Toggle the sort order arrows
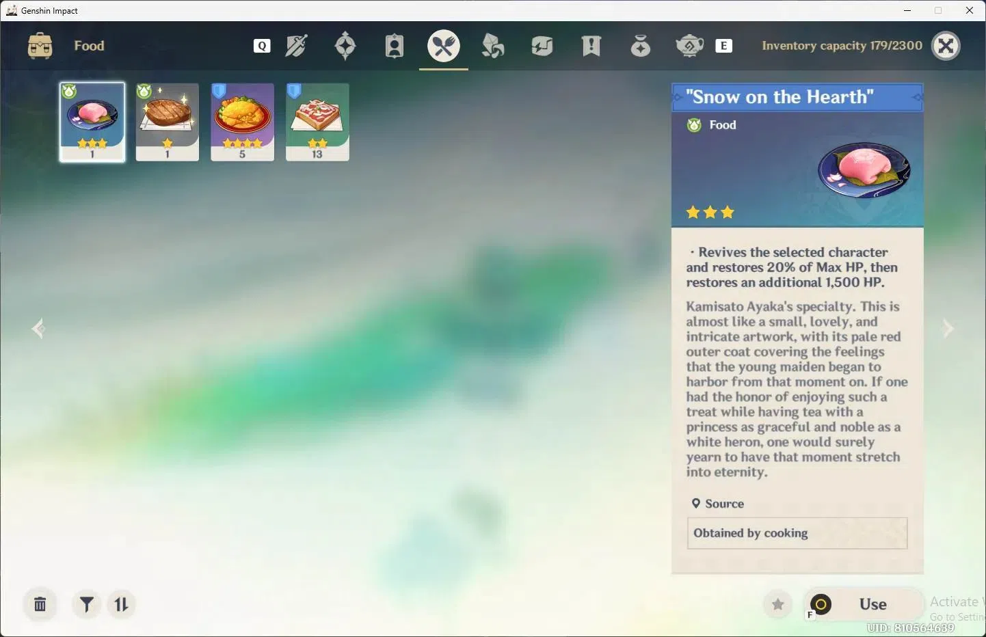 click(121, 604)
